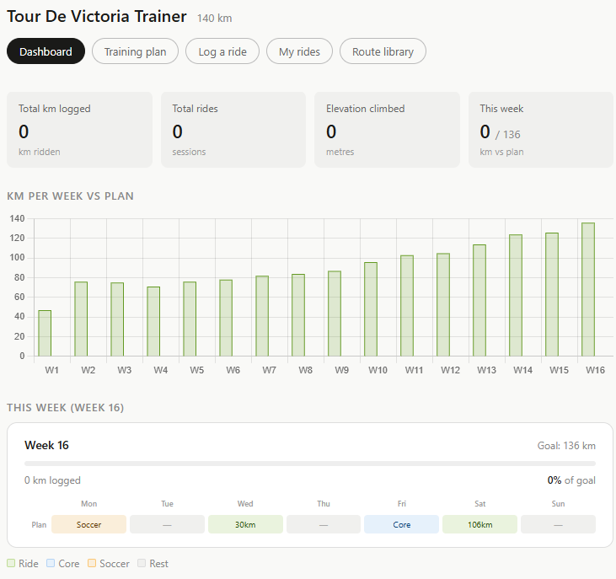Click the W7 bar in the chart
Image resolution: width=616 pixels, height=579 pixels.
pos(262,316)
